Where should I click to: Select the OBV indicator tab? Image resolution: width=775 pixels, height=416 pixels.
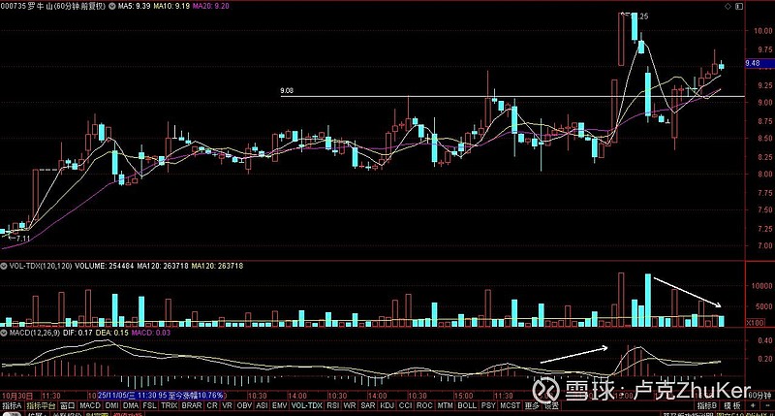point(244,405)
